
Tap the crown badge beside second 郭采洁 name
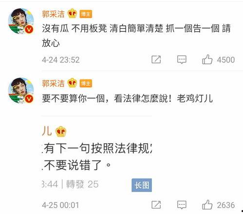point(72,83)
